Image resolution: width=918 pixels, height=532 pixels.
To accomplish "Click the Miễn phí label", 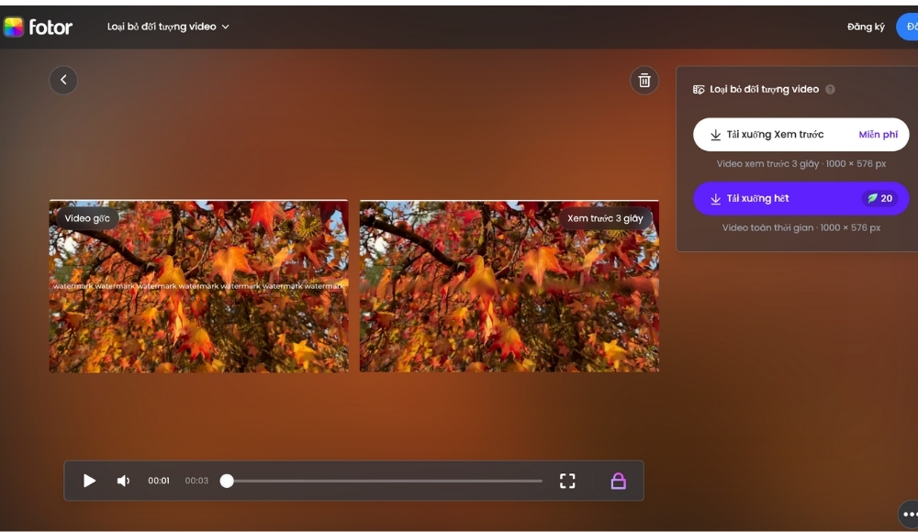I will click(878, 135).
